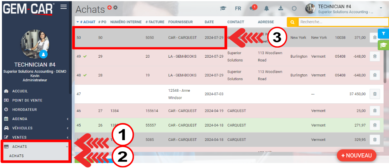This screenshot has height=168, width=389.
Task: Open the graduation cap training icon in header
Action: click(223, 9)
